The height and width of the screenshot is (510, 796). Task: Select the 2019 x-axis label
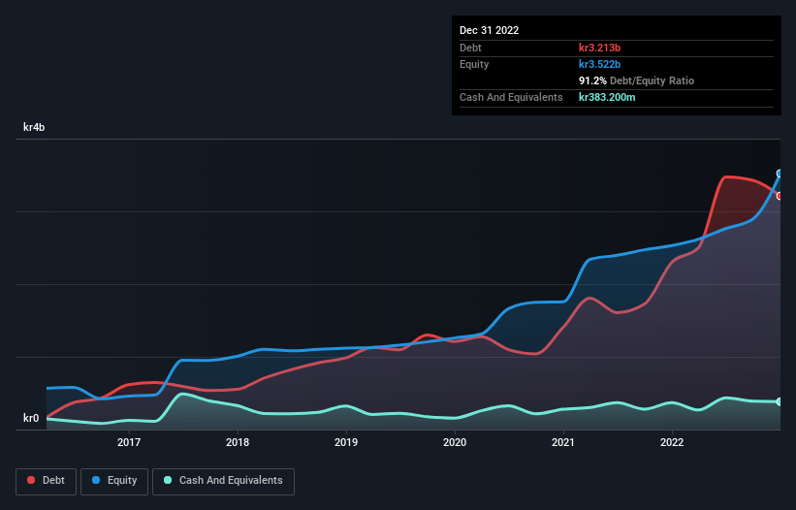point(346,442)
